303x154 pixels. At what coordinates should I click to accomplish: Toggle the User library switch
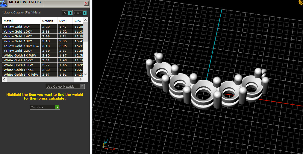80,13
